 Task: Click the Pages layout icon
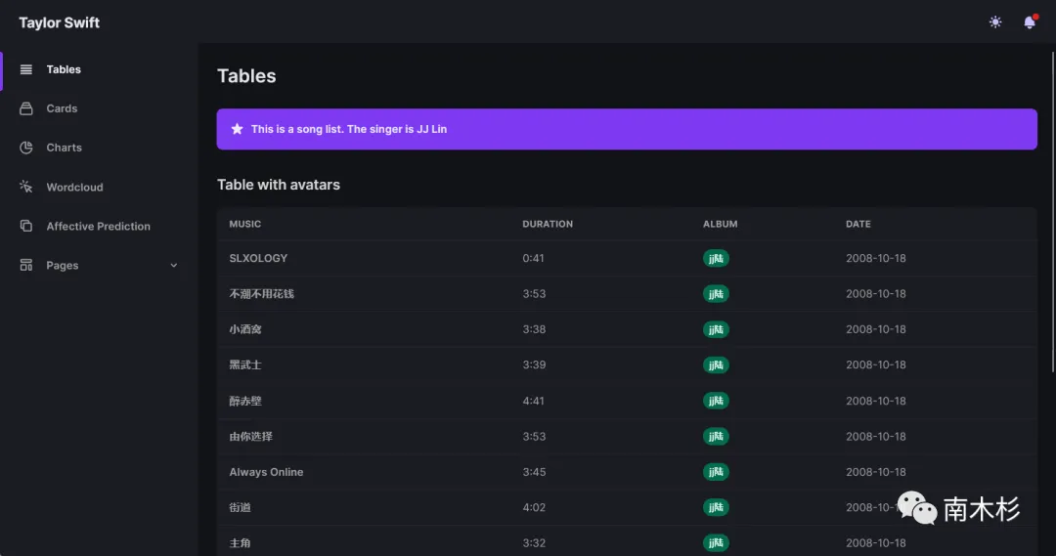pyautogui.click(x=26, y=265)
